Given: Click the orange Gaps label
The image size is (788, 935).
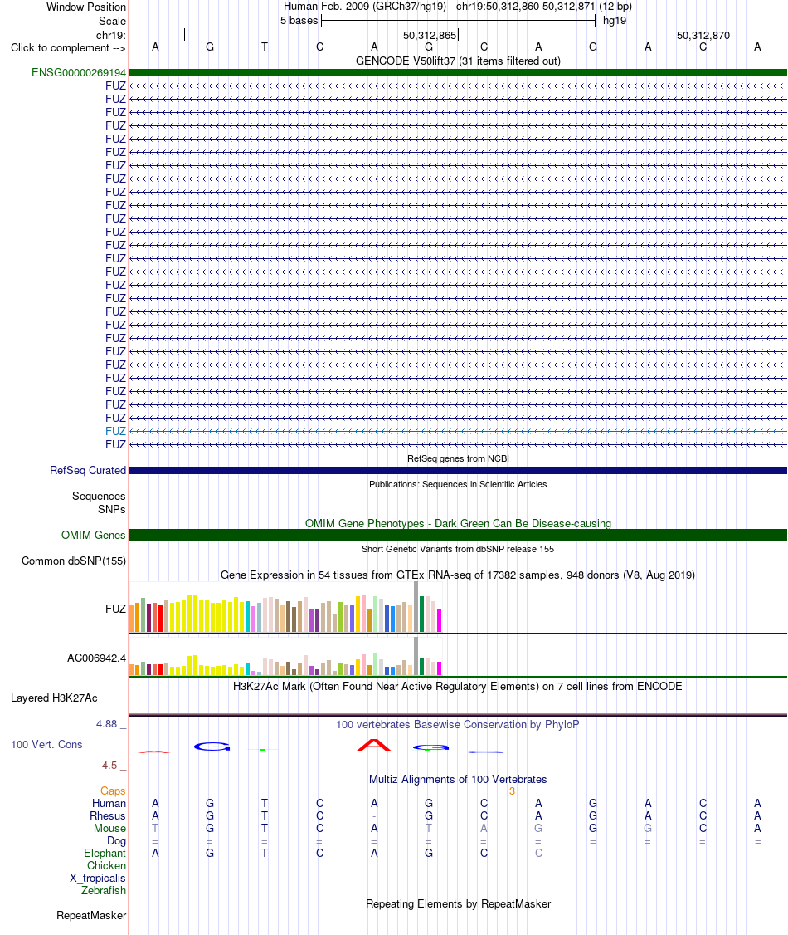Looking at the screenshot, I should point(113,791).
